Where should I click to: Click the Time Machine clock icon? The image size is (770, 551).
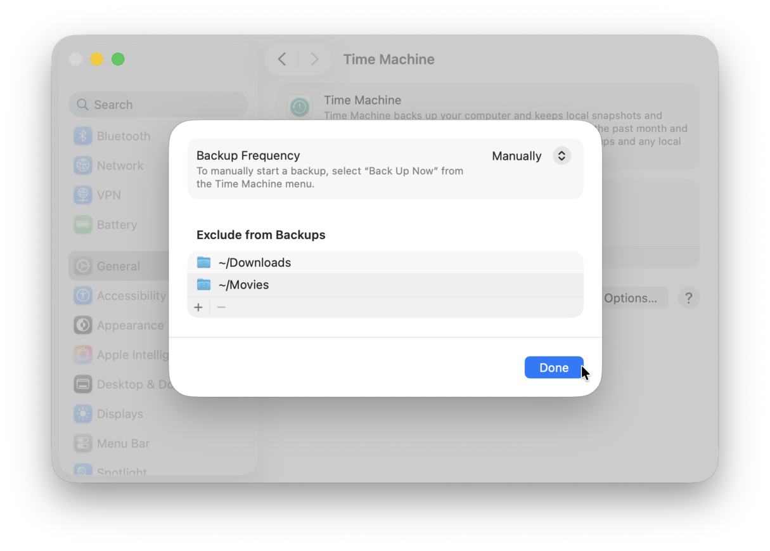pyautogui.click(x=300, y=108)
